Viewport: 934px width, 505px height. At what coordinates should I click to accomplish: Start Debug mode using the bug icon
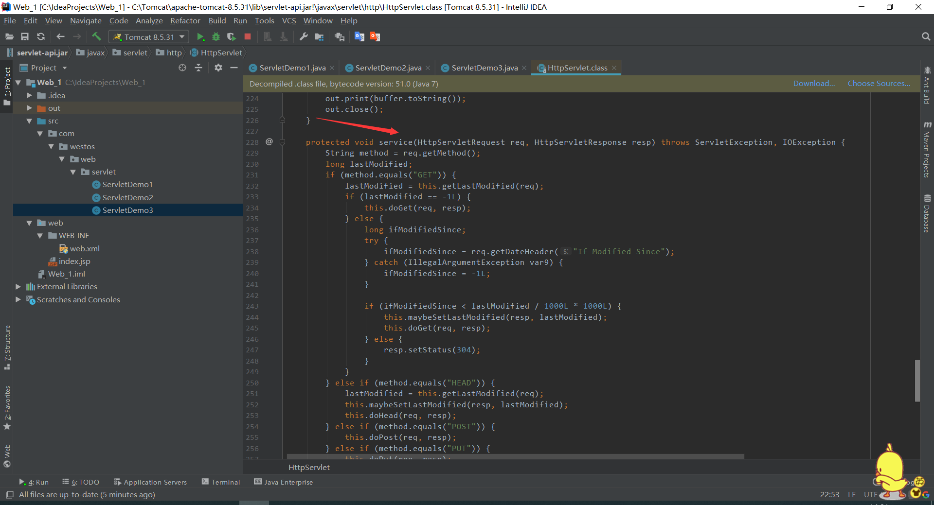pyautogui.click(x=216, y=36)
